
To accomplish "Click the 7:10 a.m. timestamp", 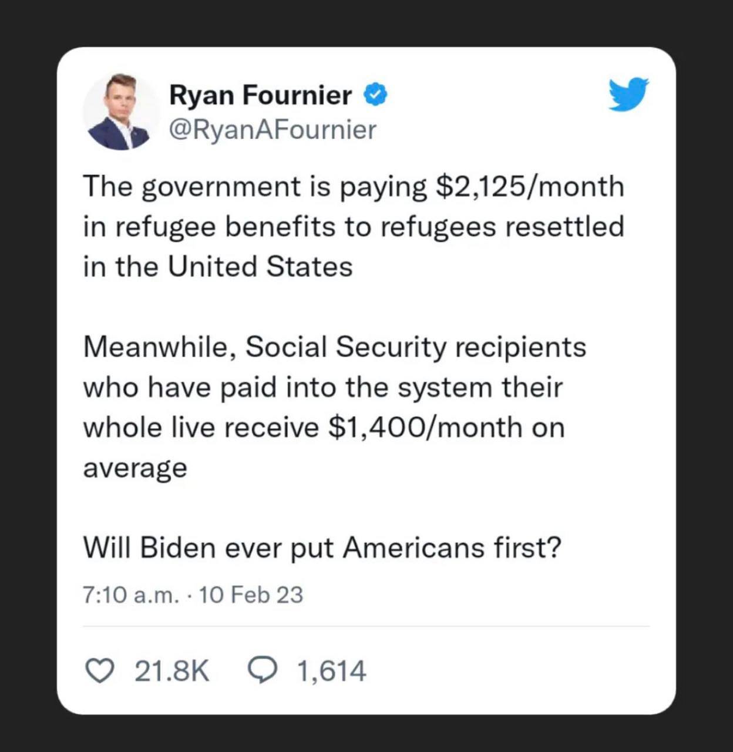I will click(130, 595).
